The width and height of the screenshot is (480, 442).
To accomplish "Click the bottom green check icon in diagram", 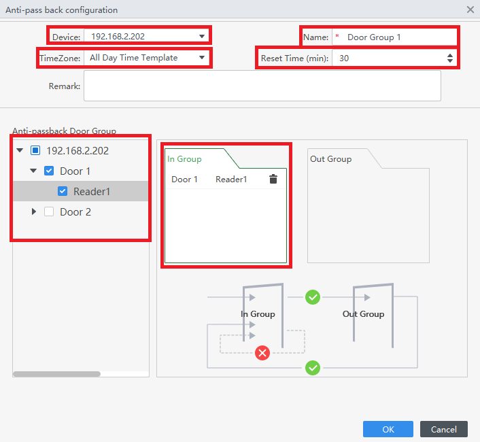I will pos(313,368).
